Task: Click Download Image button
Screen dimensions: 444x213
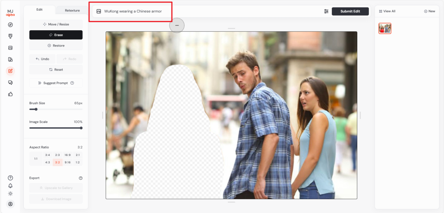Action: (x=56, y=199)
